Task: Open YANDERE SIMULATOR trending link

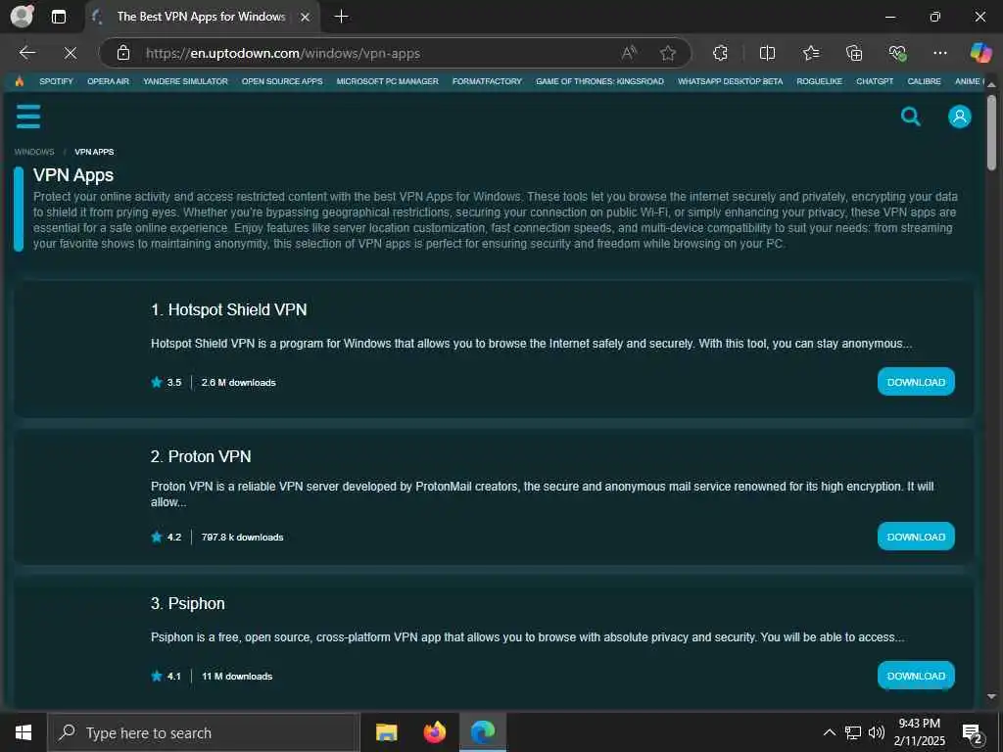Action: pyautogui.click(x=185, y=81)
